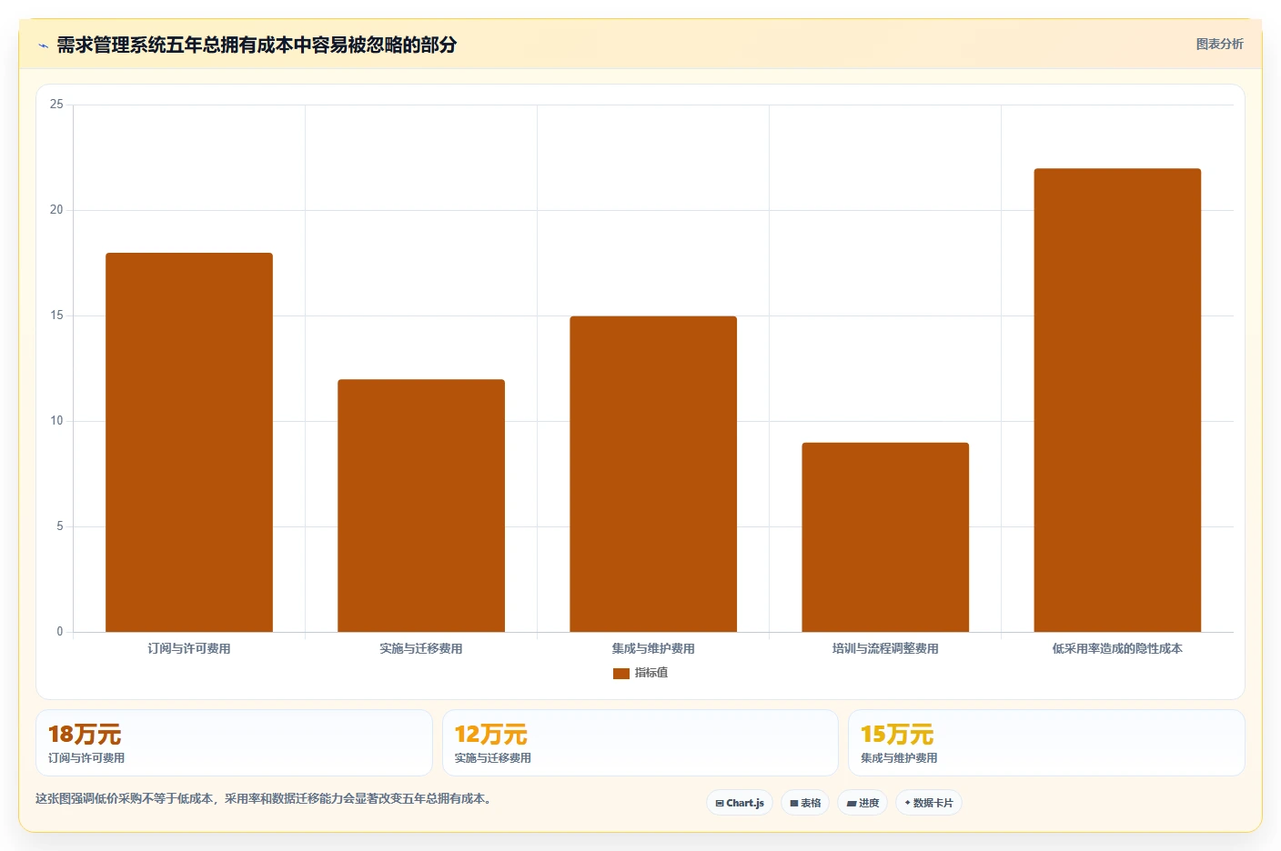Image resolution: width=1281 pixels, height=851 pixels.
Task: Select the 集成与维护费用 bar in the chart
Action: (x=653, y=474)
